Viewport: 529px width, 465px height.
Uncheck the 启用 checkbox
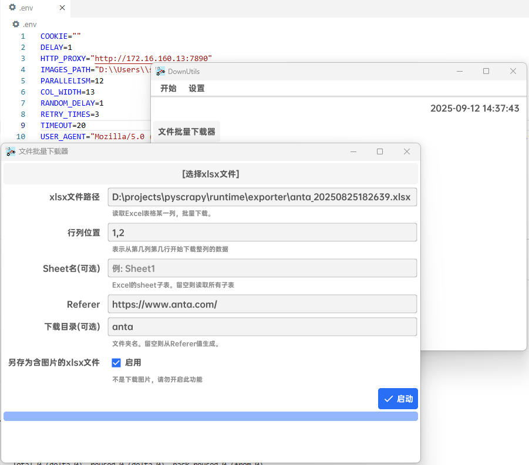point(116,363)
